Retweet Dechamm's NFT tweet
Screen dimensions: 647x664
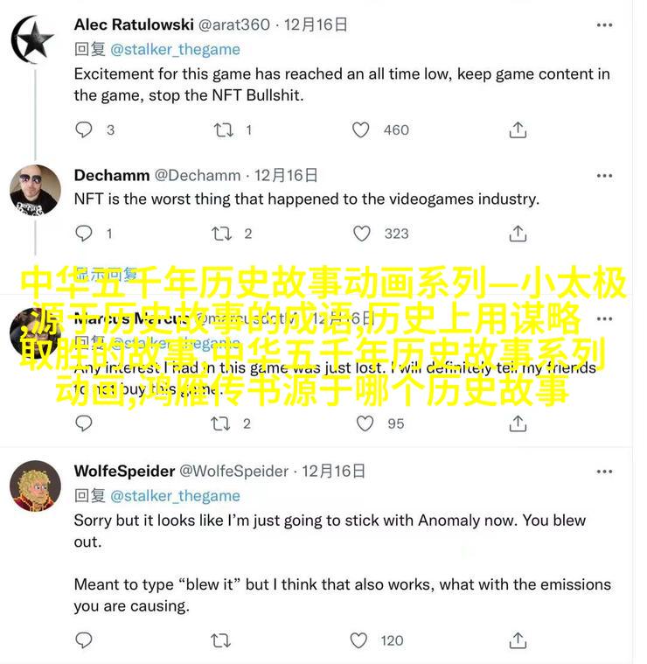coord(221,234)
